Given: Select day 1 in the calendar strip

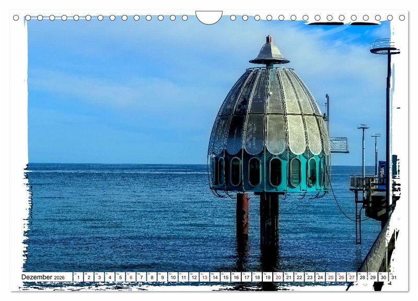Looking at the screenshot, I should [x=78, y=278].
